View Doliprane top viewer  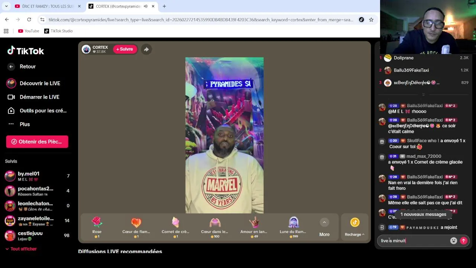coord(423,58)
